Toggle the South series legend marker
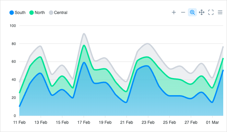This screenshot has width=227, height=132. pyautogui.click(x=12, y=13)
